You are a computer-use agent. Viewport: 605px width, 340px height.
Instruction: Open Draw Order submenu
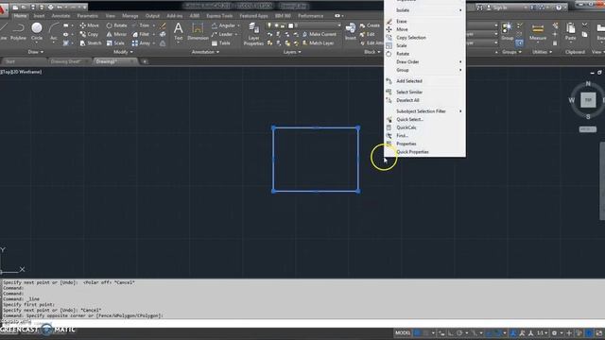[x=424, y=61]
